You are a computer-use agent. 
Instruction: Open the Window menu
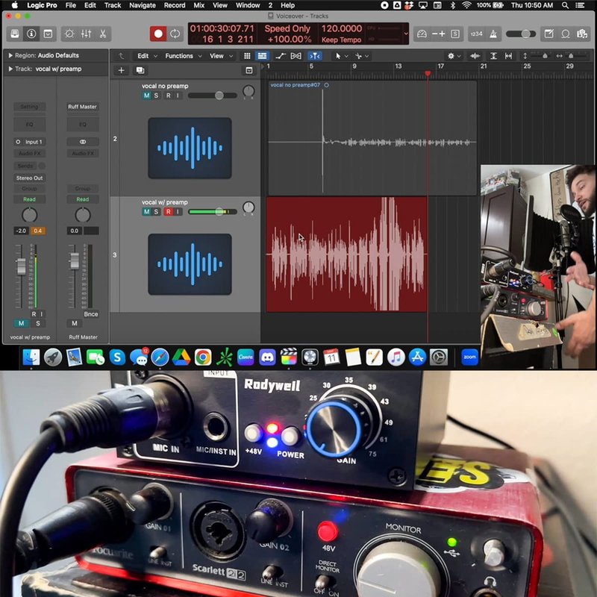point(248,5)
